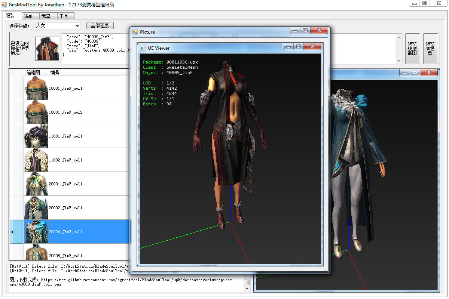Click the download log text area
This screenshot has height=299, width=449.
[126, 277]
